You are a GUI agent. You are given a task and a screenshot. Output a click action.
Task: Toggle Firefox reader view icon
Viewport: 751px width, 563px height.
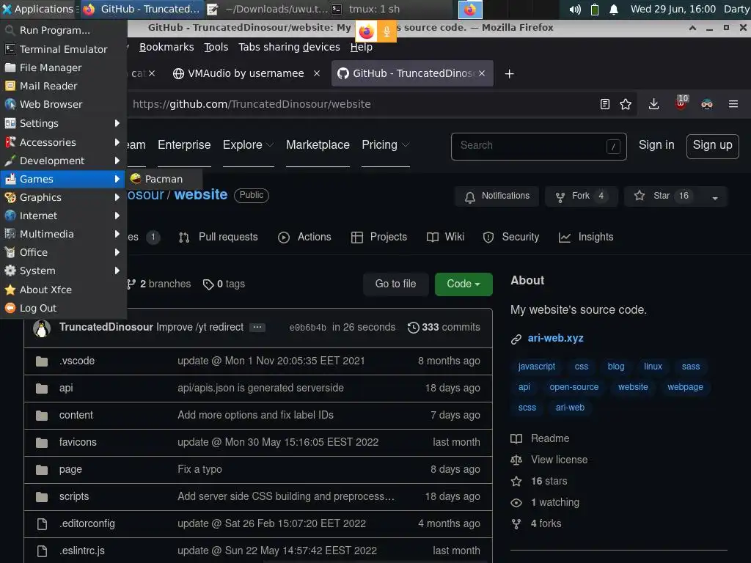(605, 104)
